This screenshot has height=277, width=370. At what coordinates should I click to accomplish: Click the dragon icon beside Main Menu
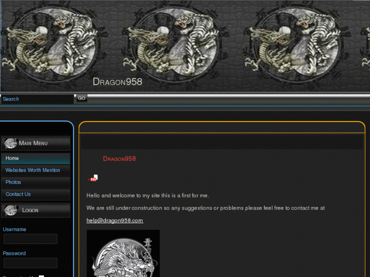(x=10, y=143)
